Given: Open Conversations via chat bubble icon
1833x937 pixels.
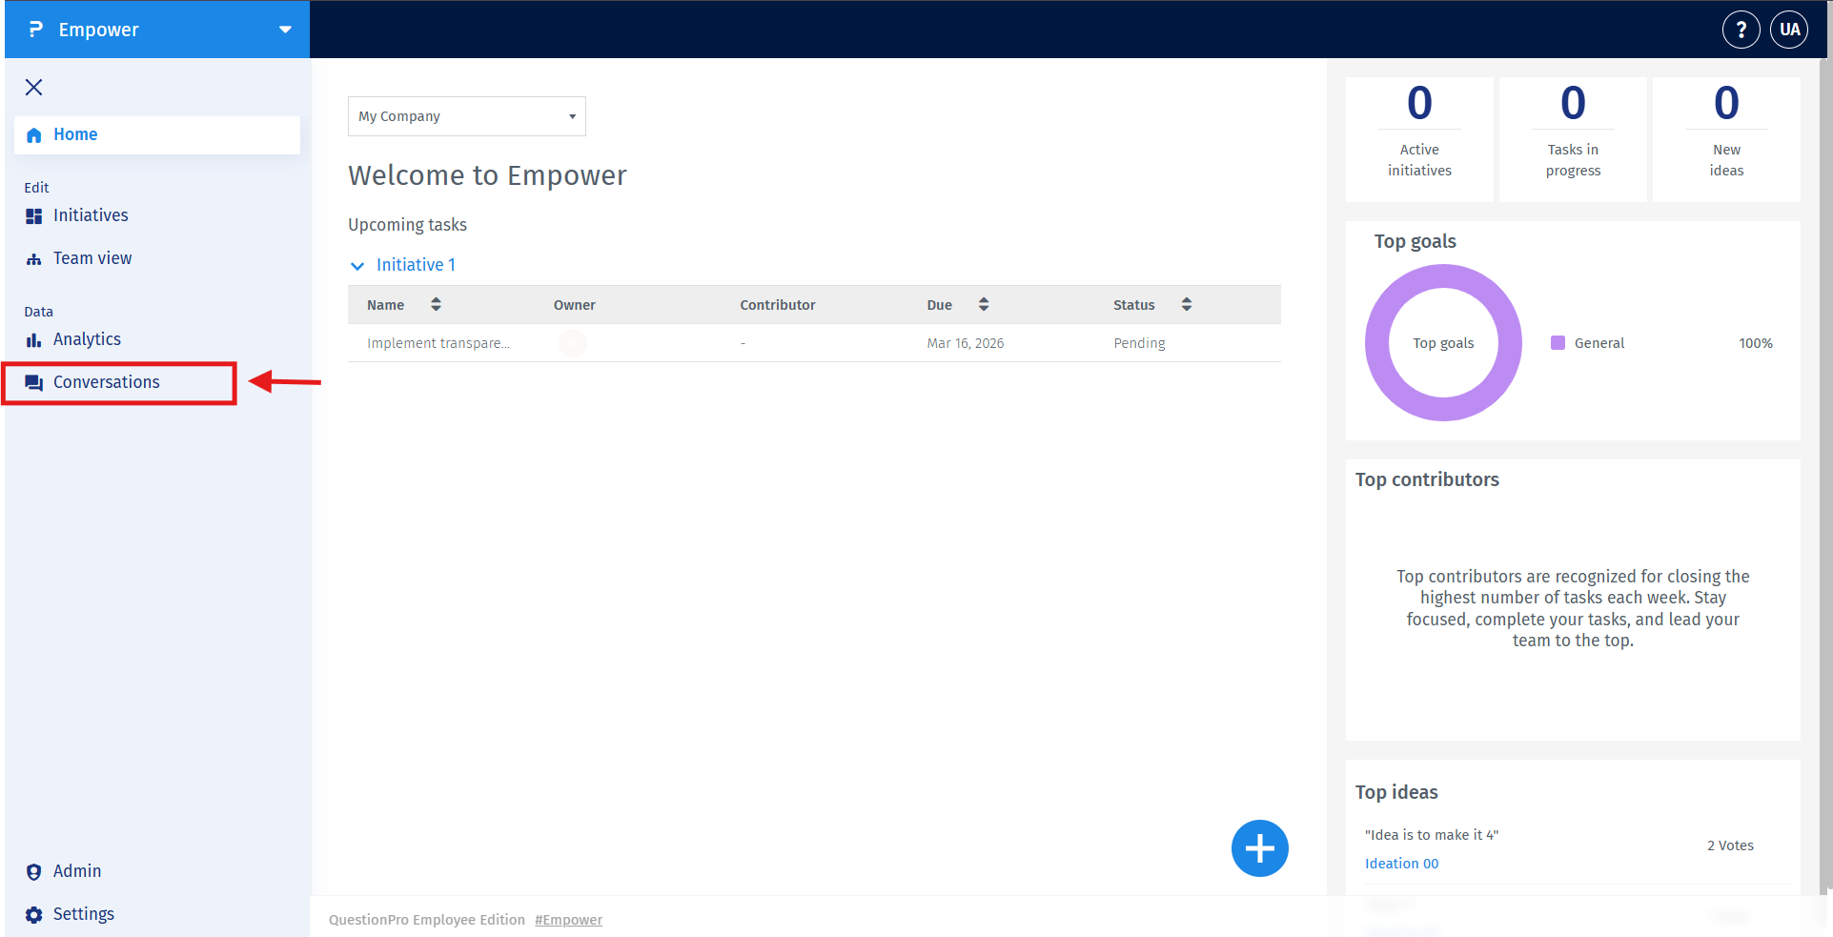Looking at the screenshot, I should coord(34,382).
